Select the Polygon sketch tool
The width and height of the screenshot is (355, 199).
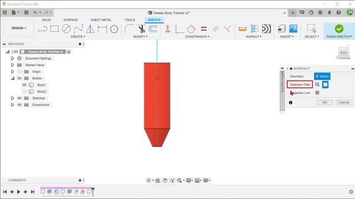(x=114, y=29)
